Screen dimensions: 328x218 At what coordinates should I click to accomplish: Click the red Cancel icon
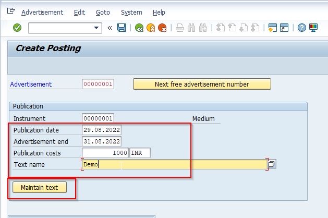pos(162,28)
